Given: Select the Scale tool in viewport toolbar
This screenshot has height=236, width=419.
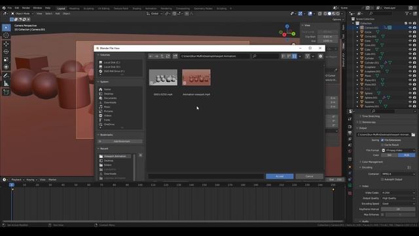Looking at the screenshot, I should coord(6,60).
